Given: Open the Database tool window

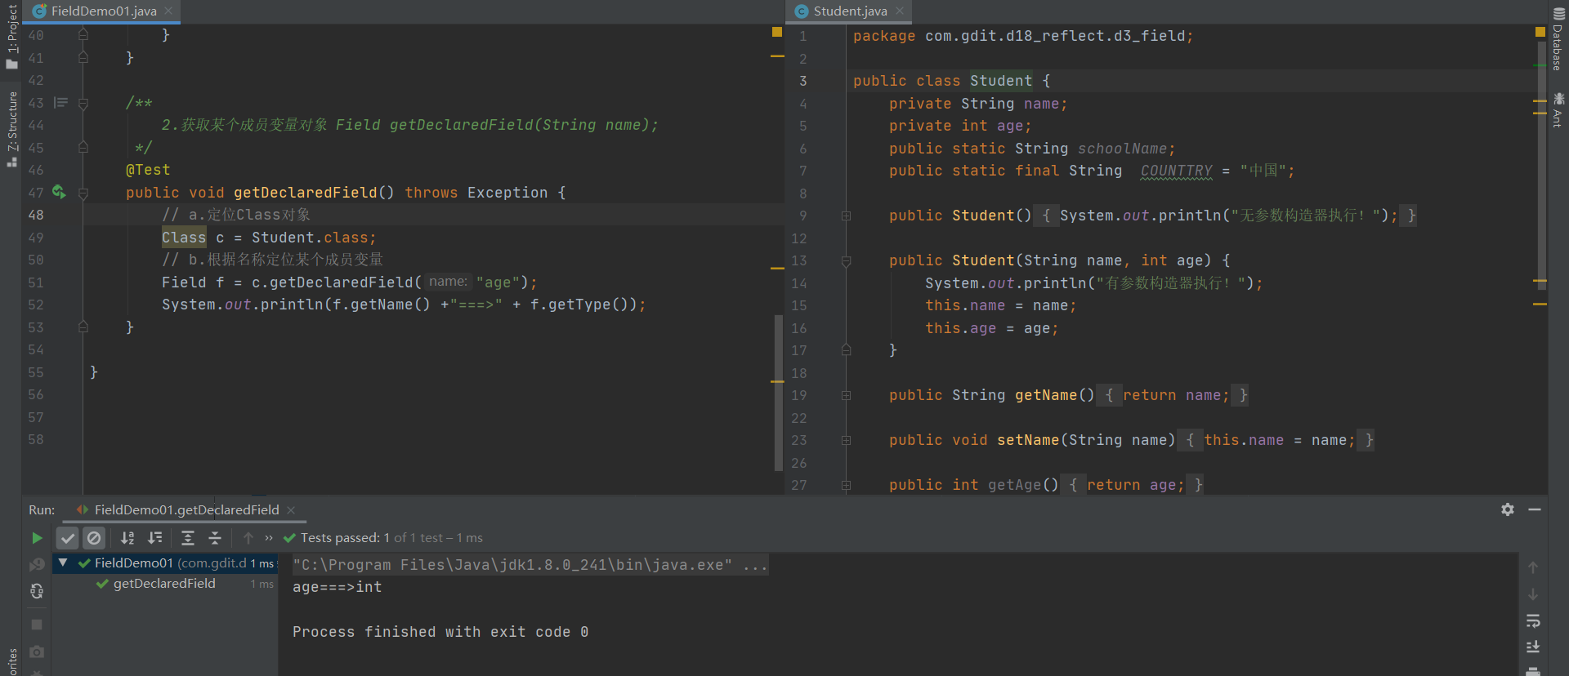Looking at the screenshot, I should [1558, 39].
